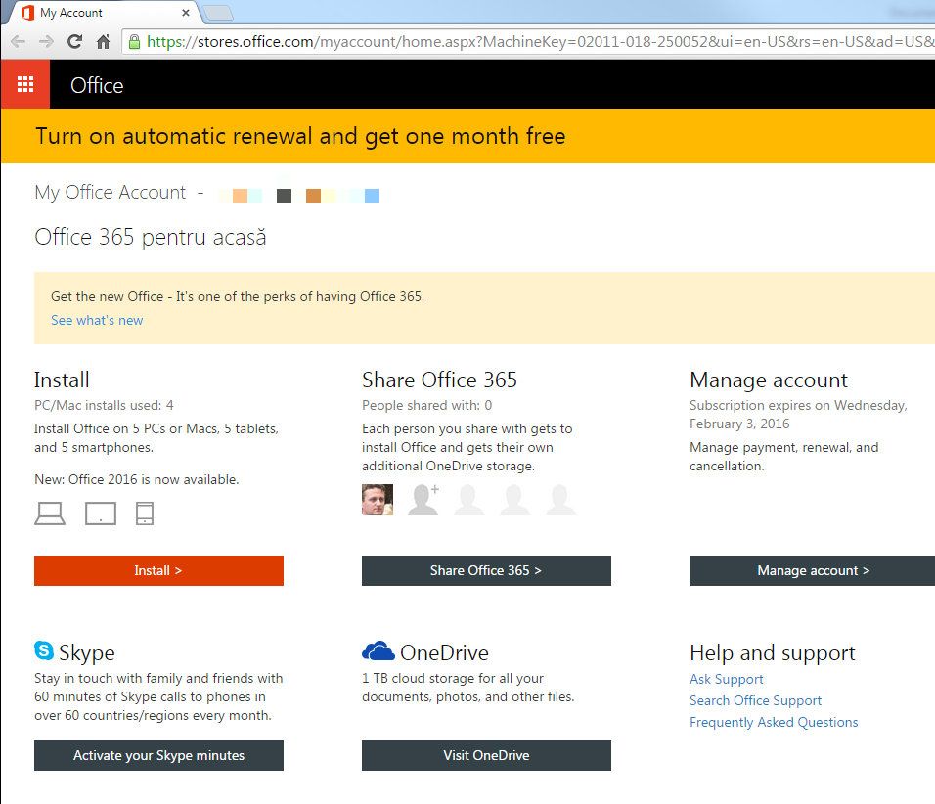Click 'New: Office 2016 is now available.' text

137,479
